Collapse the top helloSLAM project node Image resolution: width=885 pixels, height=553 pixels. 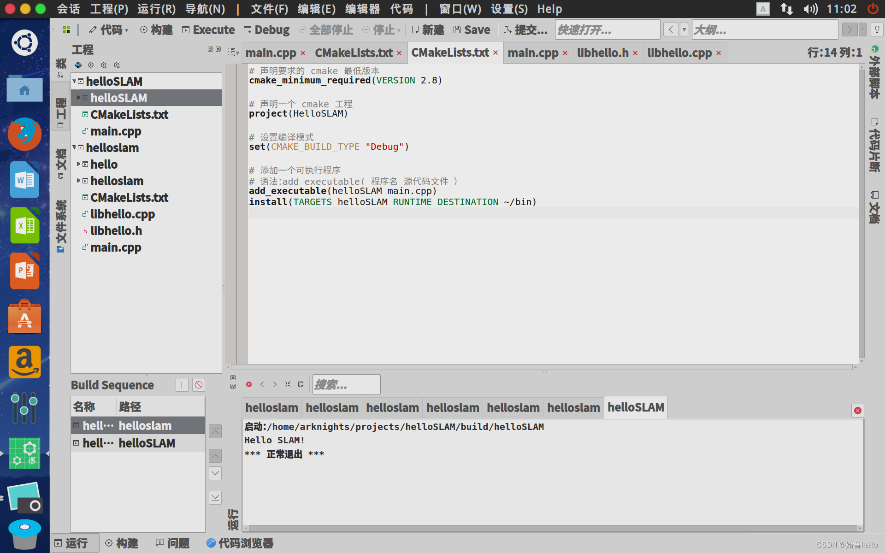74,81
